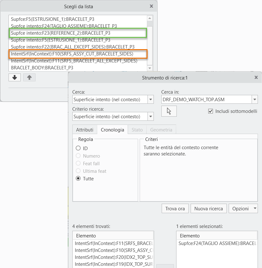The height and width of the screenshot is (268, 262).
Task: Open the Cerca in dropdown arrow
Action: 255,99
